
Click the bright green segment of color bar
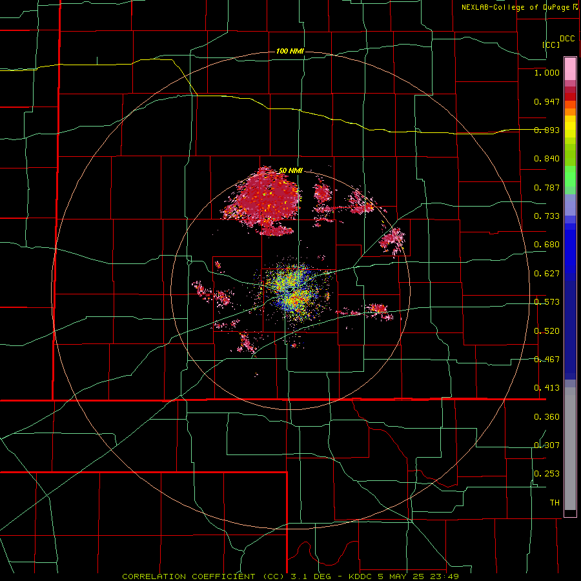pyautogui.click(x=570, y=176)
